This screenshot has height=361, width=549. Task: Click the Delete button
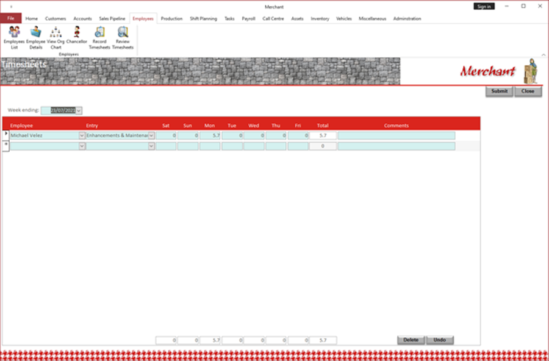411,340
